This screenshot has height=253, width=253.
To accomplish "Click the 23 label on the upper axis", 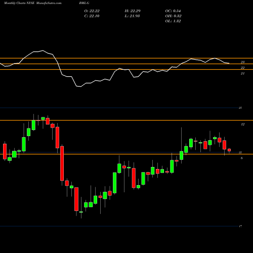I will coord(242,62).
